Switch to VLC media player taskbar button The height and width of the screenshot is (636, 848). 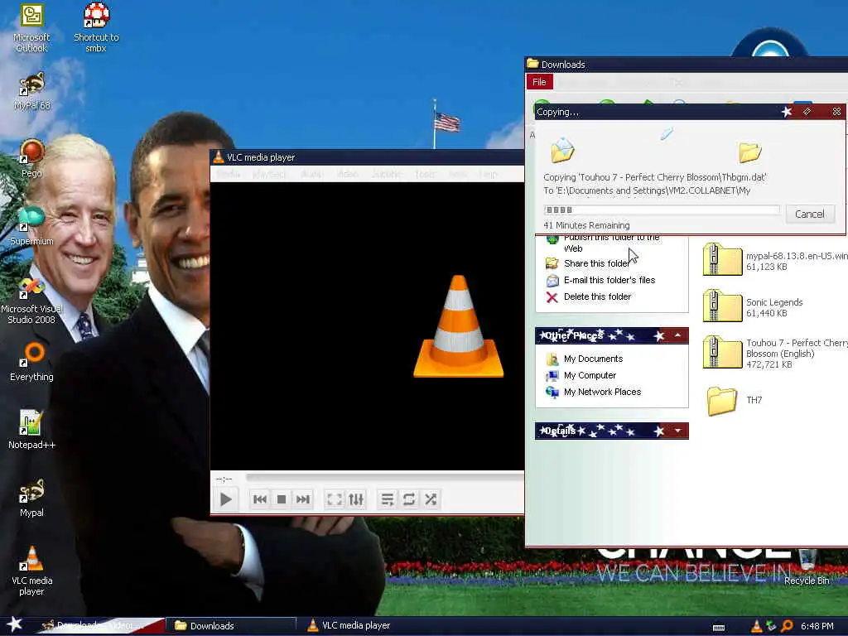coord(357,626)
